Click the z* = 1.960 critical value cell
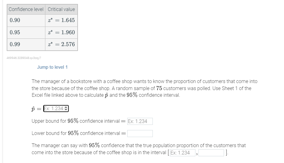Image resolution: width=284 pixels, height=163 pixels. point(61,33)
